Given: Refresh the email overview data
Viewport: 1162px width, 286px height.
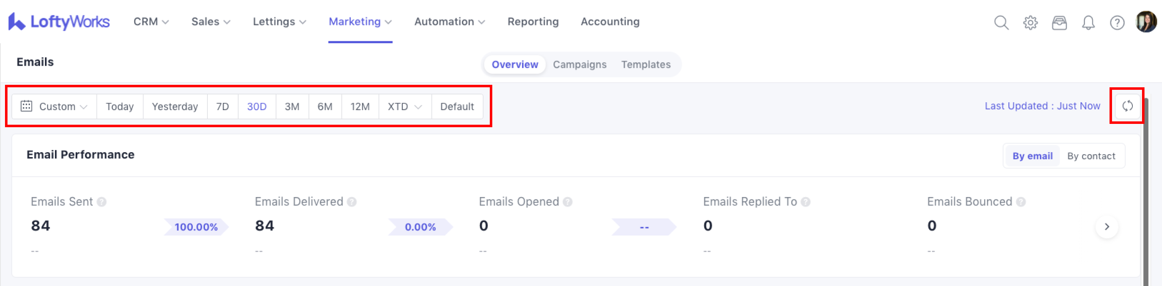Looking at the screenshot, I should click(1127, 106).
